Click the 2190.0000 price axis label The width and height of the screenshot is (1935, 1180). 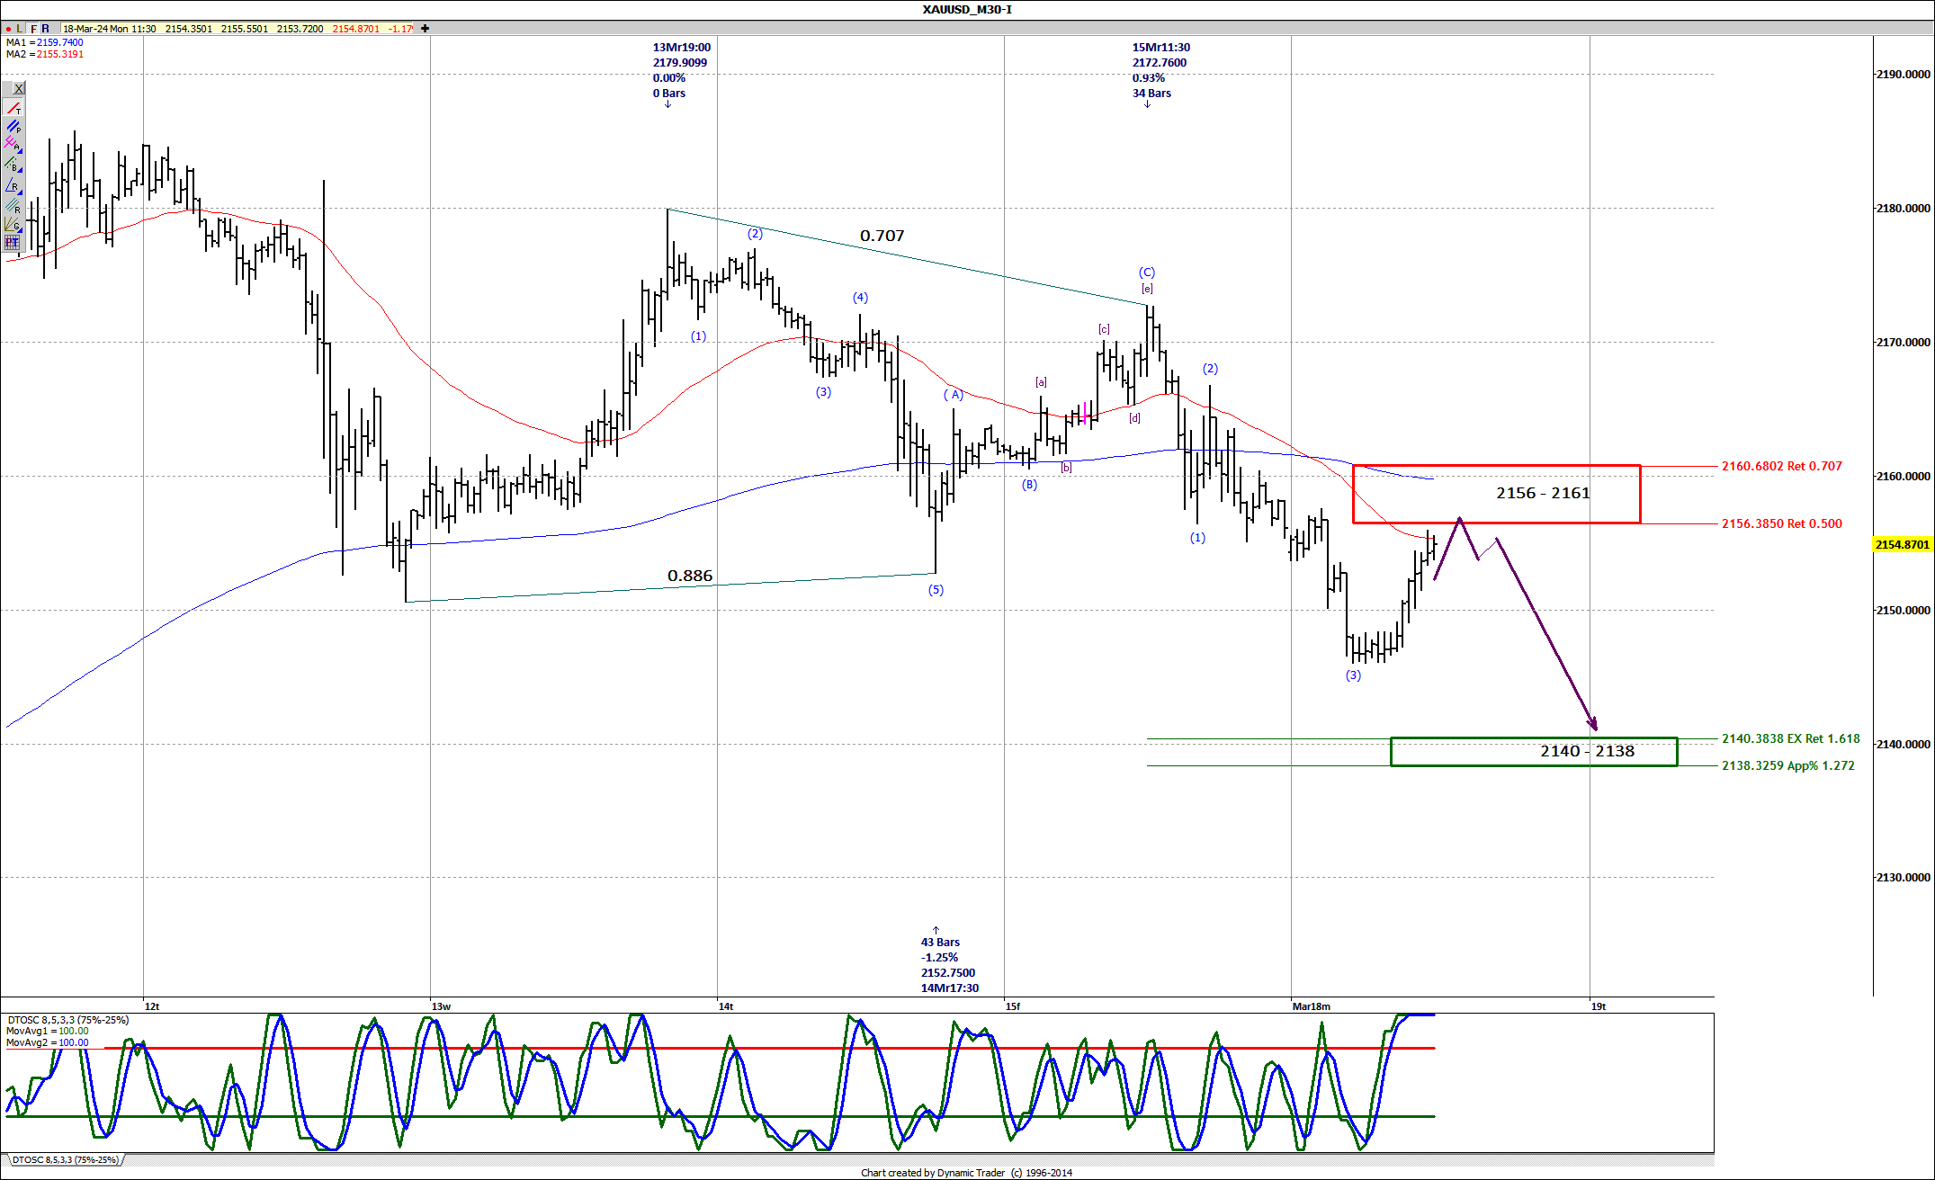(x=1903, y=75)
